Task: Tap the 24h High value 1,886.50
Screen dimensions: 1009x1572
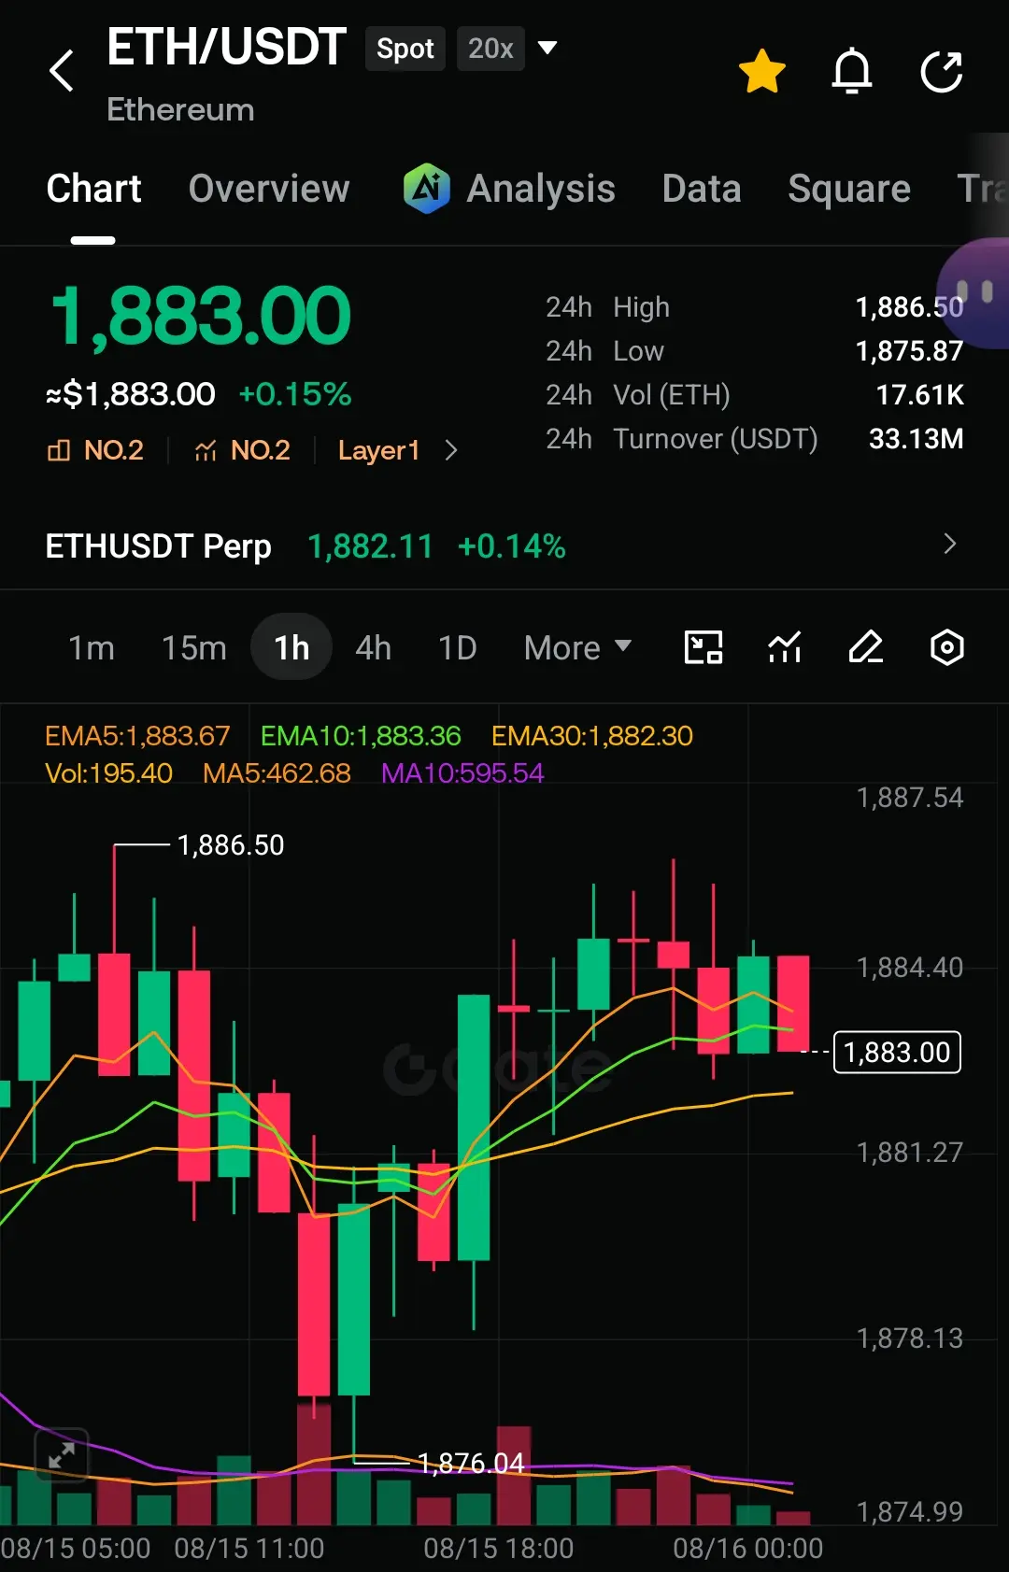Action: point(909,307)
